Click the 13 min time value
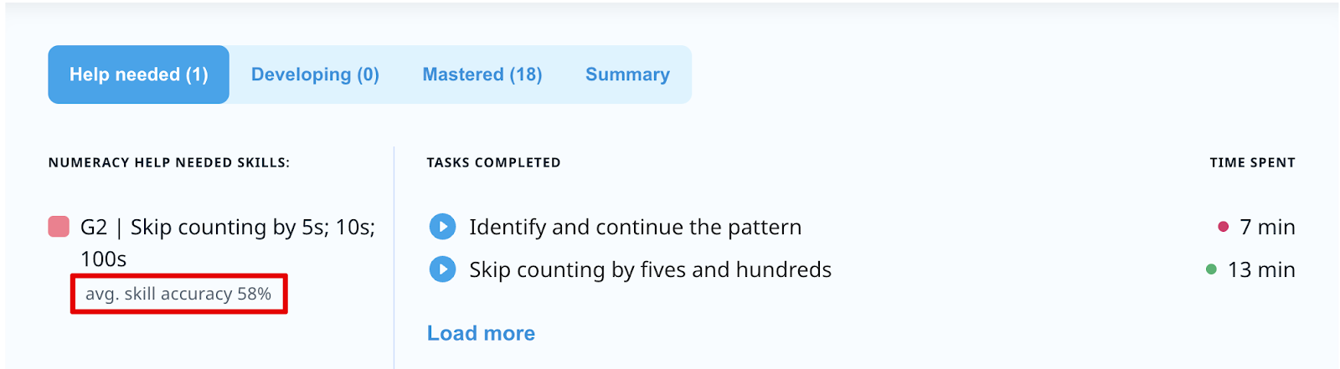 [x=1261, y=269]
